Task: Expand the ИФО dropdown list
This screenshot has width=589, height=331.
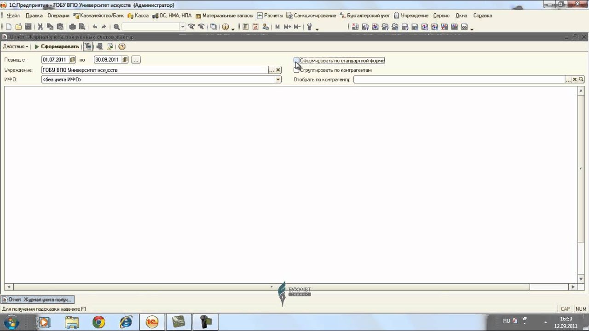Action: 278,80
